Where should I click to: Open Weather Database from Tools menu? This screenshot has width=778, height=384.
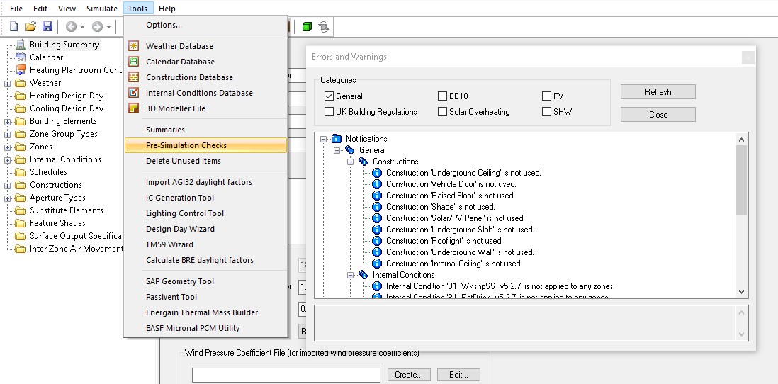click(179, 46)
